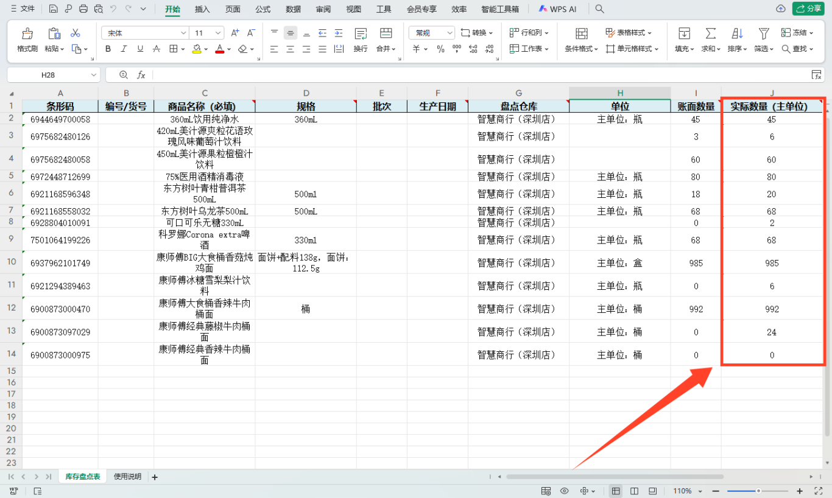Click the zoom slider handle in status bar
Screen dimensions: 832x498
(758, 491)
